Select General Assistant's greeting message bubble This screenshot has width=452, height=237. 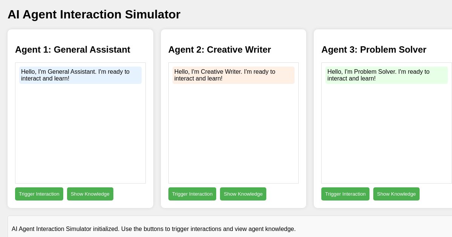[x=80, y=75]
